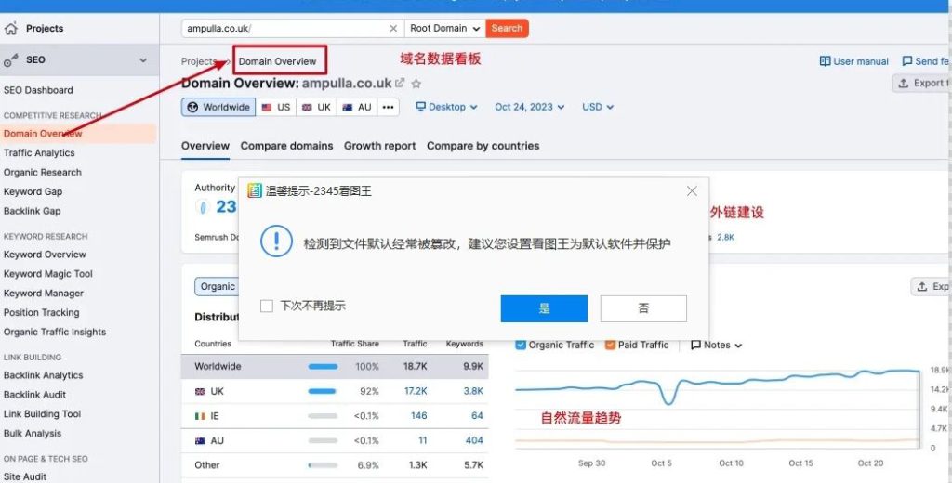
Task: Click the UK 92% traffic share bar
Action: (322, 392)
